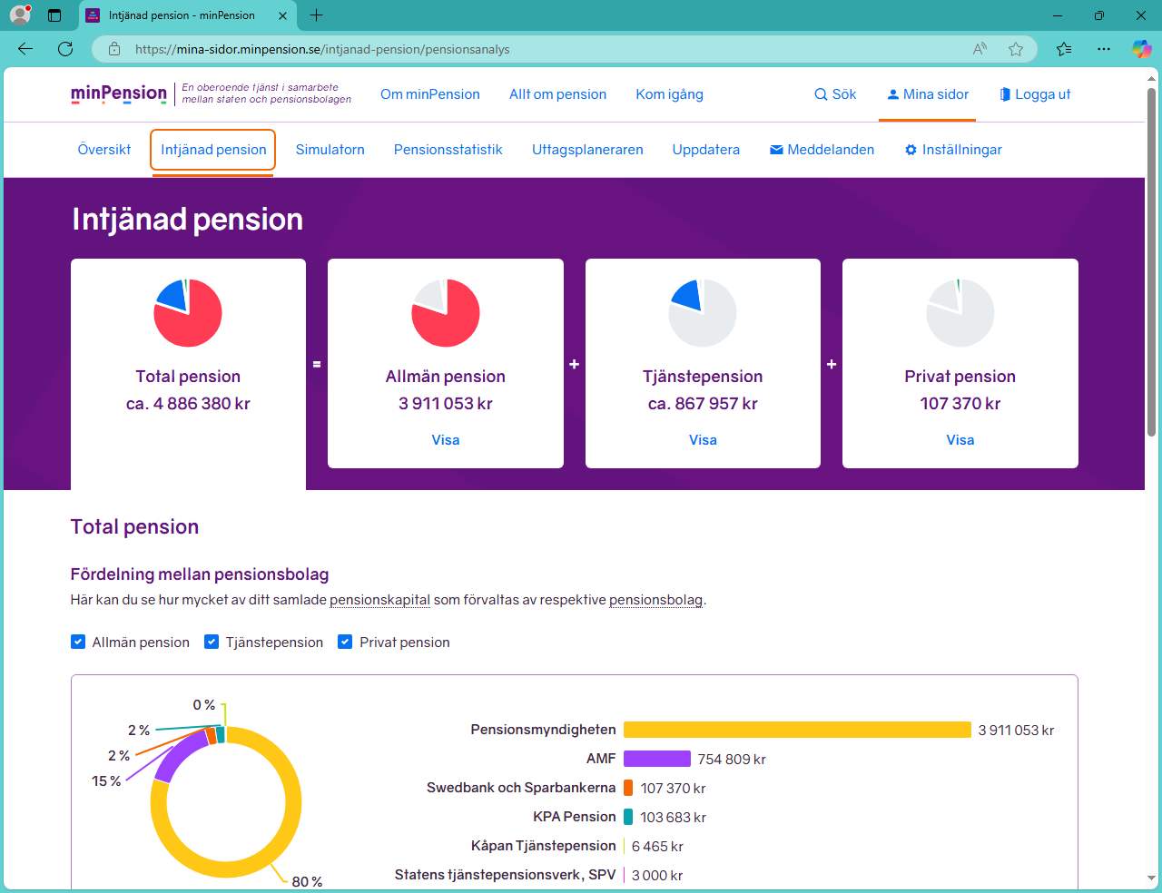Open the browser profile icon

(20, 15)
